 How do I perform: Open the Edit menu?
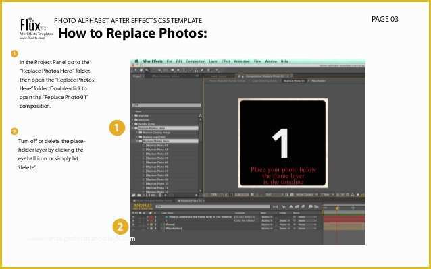click(179, 61)
